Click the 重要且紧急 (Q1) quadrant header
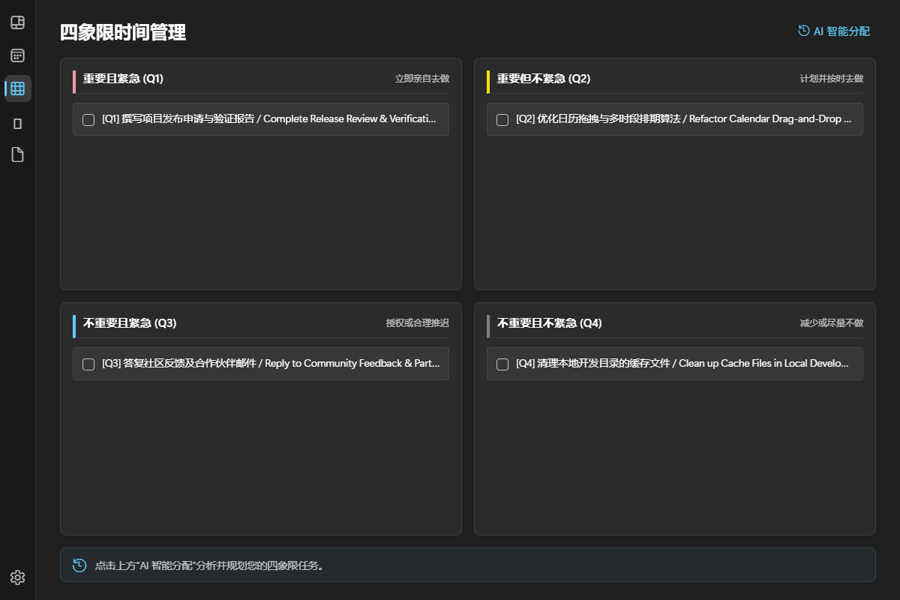This screenshot has height=600, width=900. [123, 79]
